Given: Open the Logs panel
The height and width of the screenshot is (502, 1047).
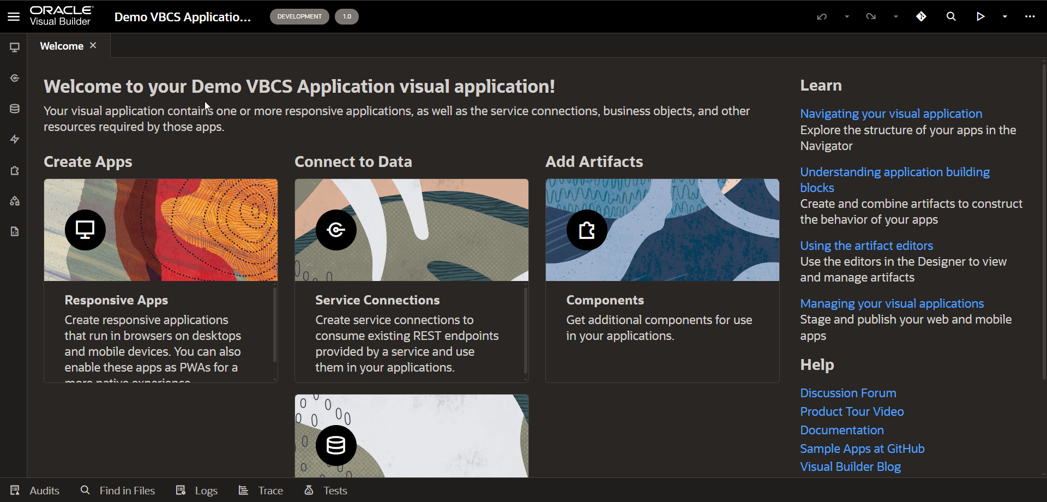Looking at the screenshot, I should (197, 491).
